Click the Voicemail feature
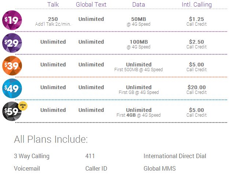Screen dimensions: 230x175 [27, 168]
